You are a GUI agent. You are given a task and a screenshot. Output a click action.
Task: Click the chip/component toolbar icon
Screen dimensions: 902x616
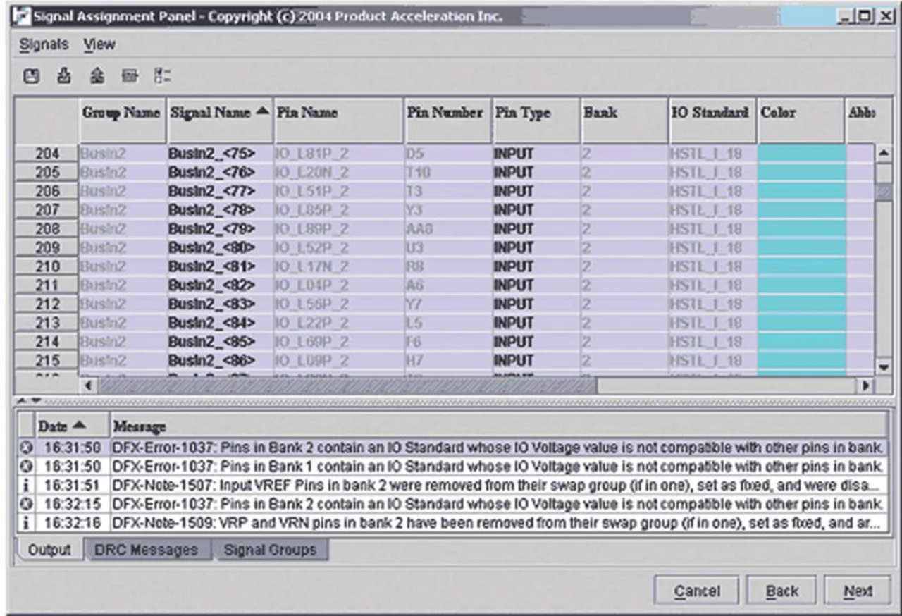point(130,76)
